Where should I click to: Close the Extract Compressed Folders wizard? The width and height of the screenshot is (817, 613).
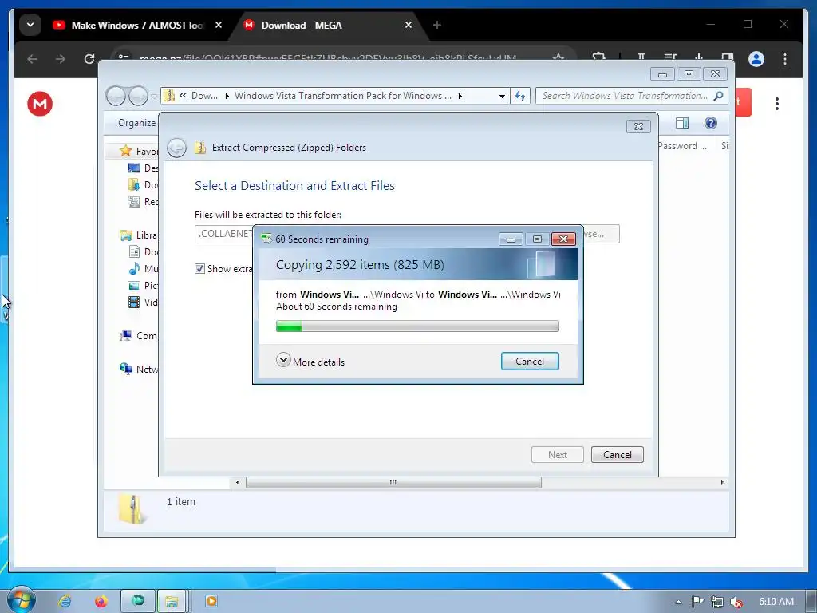point(638,126)
